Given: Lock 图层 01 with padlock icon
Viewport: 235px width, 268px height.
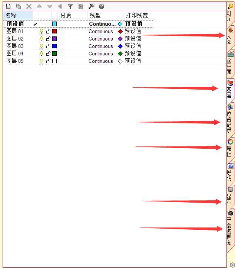Looking at the screenshot, I should coord(48,32).
